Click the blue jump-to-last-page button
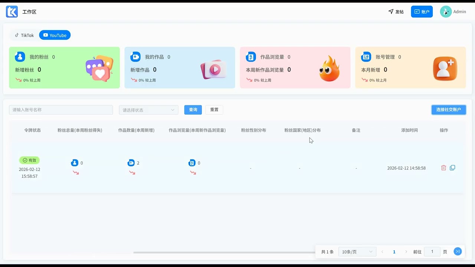Viewport: 475px width, 267px height. pyautogui.click(x=458, y=251)
